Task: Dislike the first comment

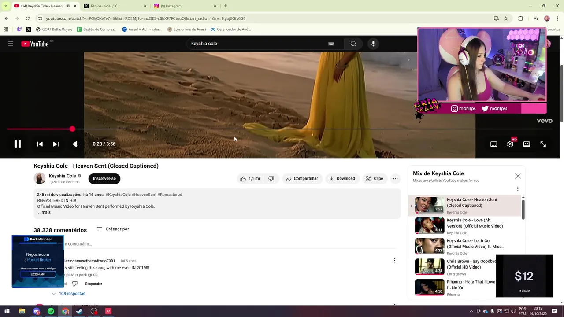Action: coord(74,284)
